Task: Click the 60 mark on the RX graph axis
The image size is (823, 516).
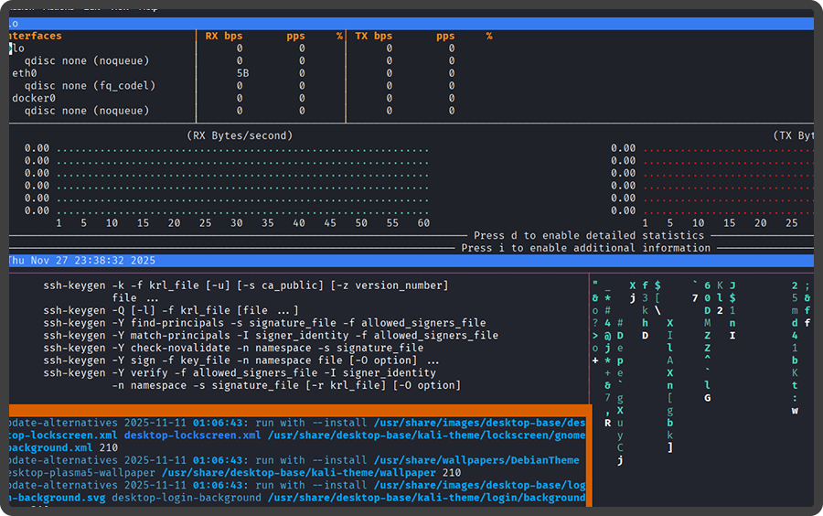Action: tap(423, 223)
